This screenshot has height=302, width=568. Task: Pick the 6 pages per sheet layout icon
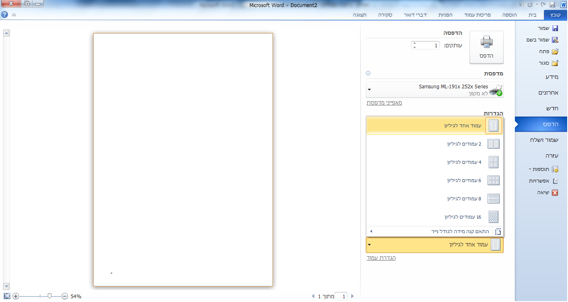(493, 180)
